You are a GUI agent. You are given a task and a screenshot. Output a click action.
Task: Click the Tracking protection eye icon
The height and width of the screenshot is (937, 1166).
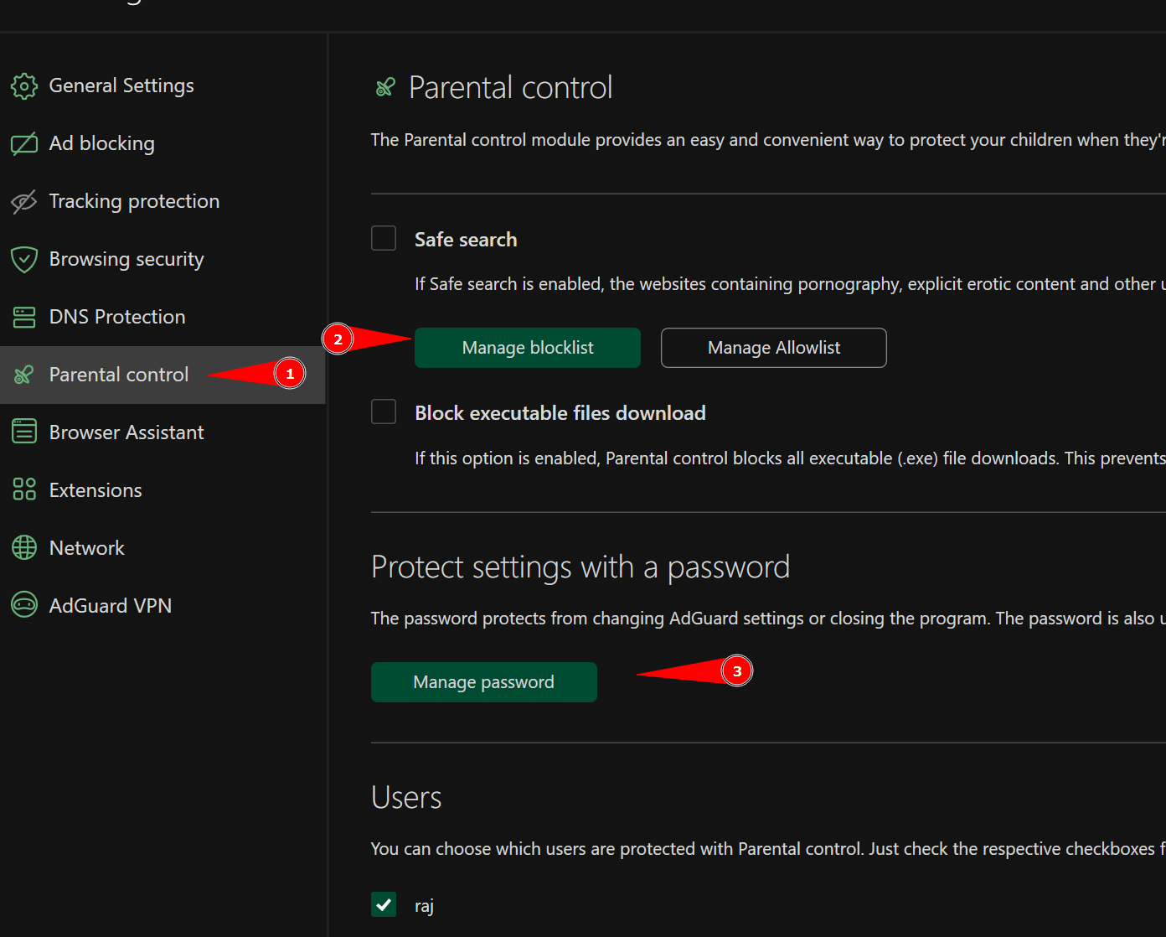coord(23,201)
